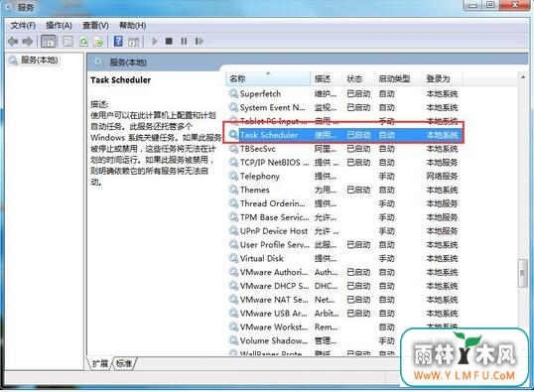The width and height of the screenshot is (534, 392).
Task: Click the Back arrow in the toolbar
Action: pos(13,42)
